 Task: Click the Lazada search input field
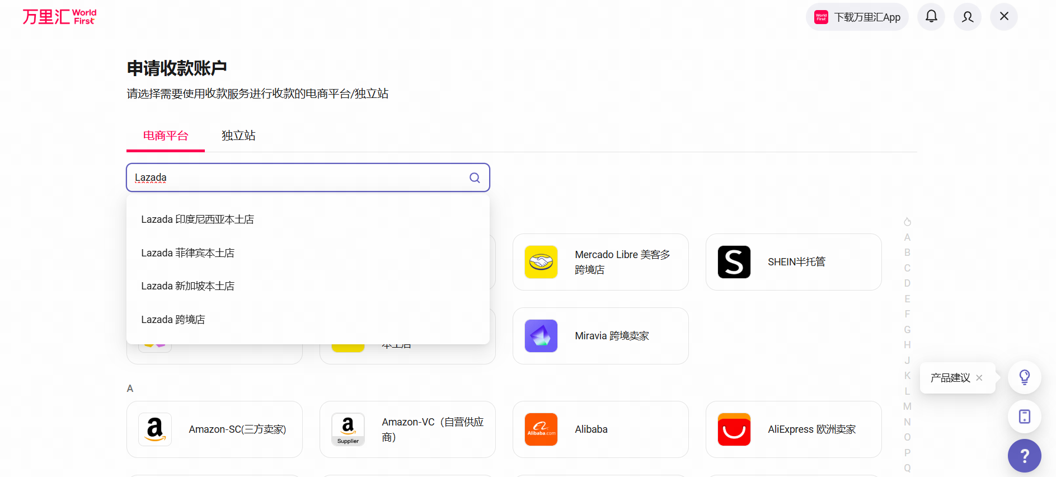(x=308, y=177)
